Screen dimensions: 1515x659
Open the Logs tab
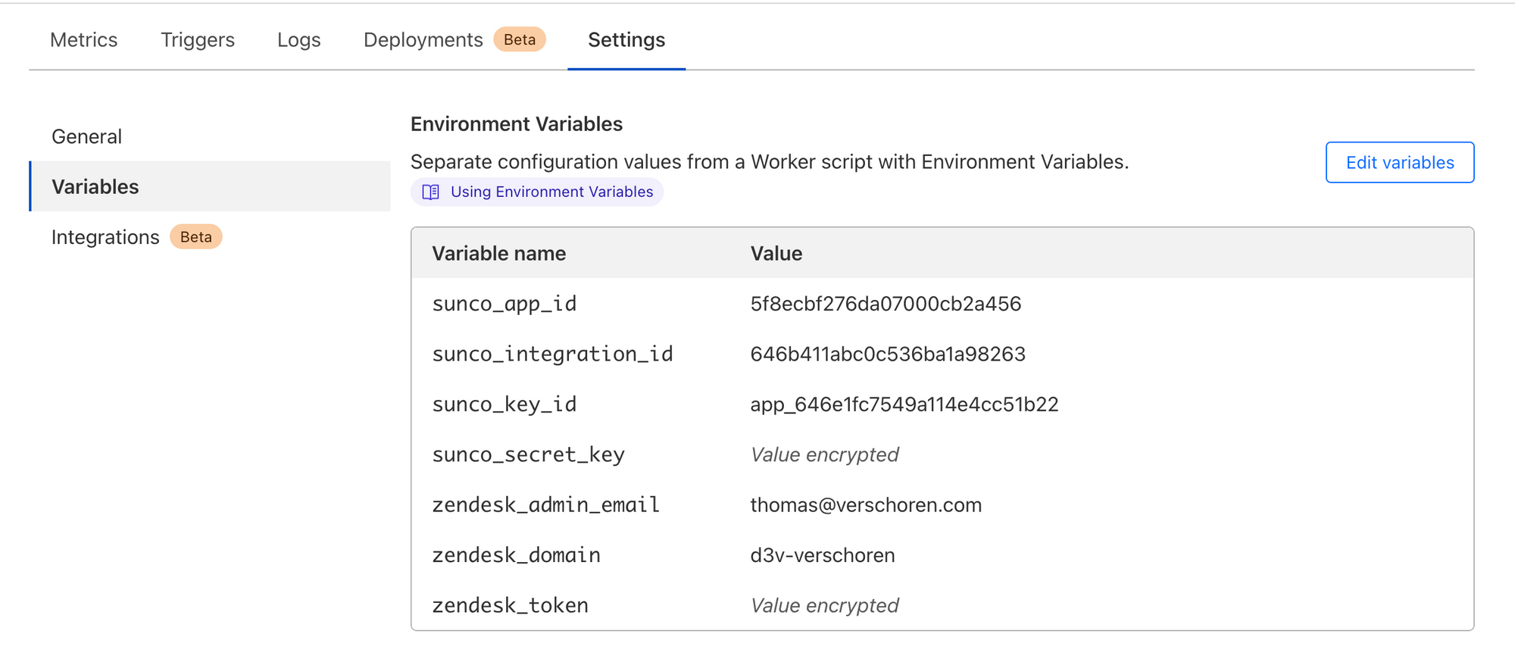[x=298, y=39]
